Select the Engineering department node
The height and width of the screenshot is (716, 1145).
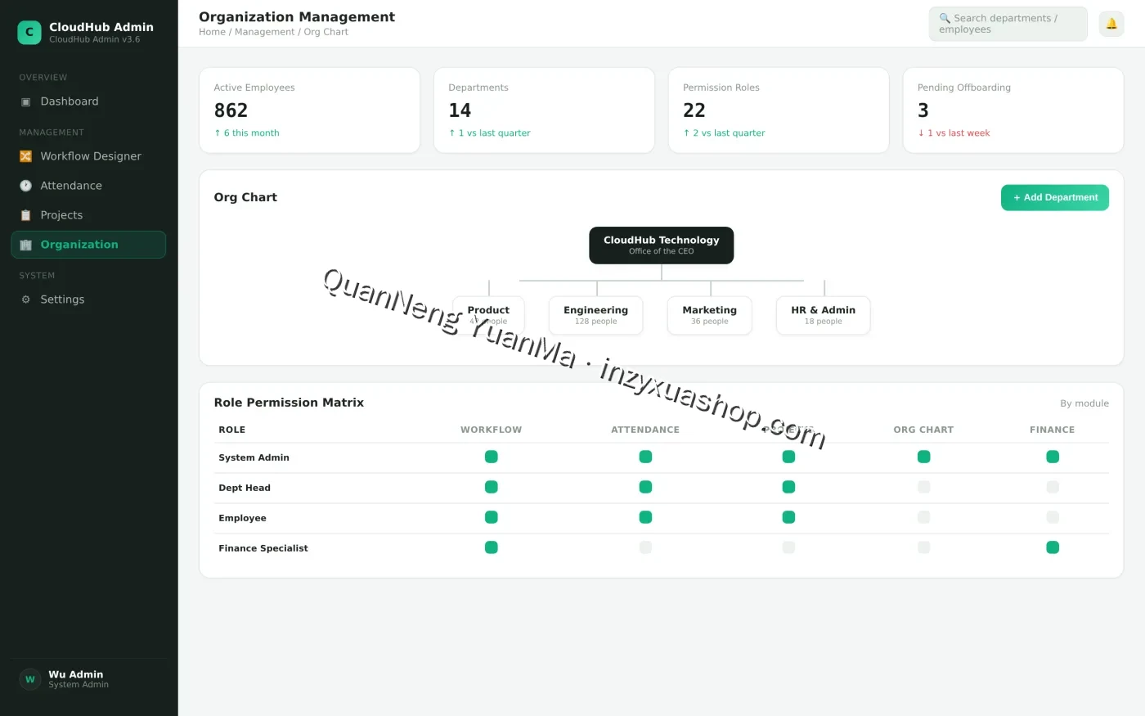[x=595, y=315]
